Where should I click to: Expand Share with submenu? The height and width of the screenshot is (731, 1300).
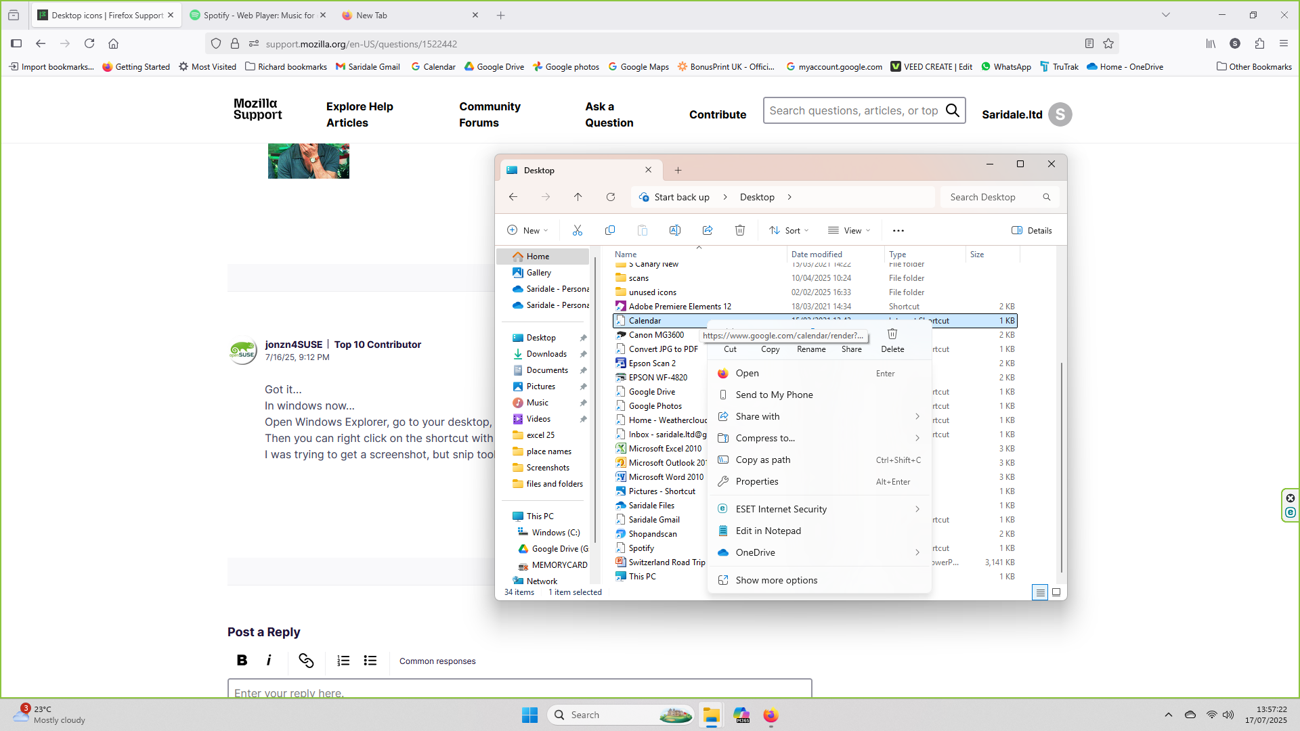click(x=917, y=416)
